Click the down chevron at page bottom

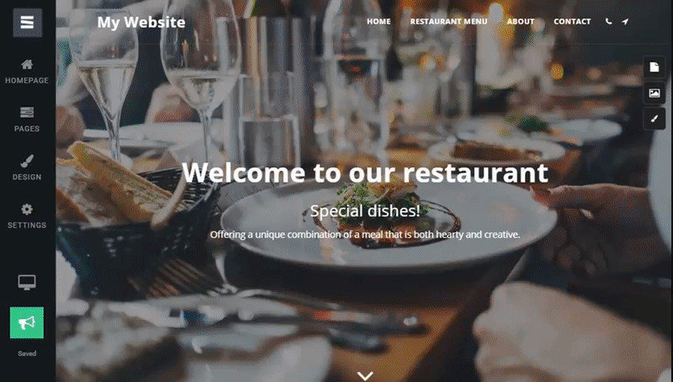[x=365, y=375]
